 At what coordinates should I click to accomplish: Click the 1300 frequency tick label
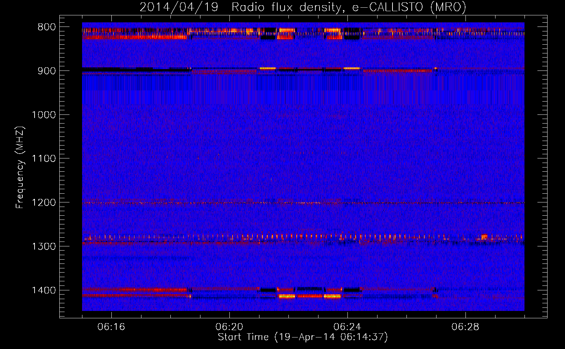[x=44, y=246]
